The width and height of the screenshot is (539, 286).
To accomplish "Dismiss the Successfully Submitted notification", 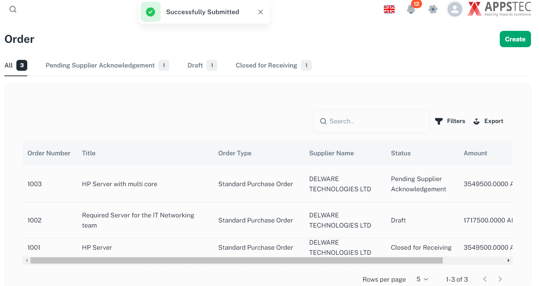I will [261, 12].
